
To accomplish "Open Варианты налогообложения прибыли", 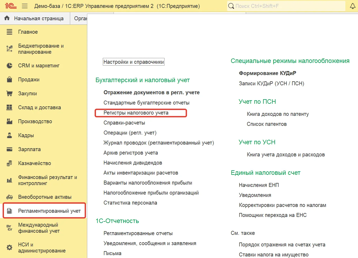I will tap(148, 183).
